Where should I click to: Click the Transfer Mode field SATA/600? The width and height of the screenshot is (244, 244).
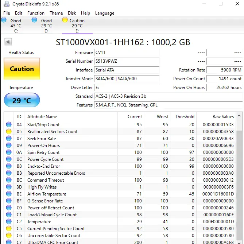(127, 78)
